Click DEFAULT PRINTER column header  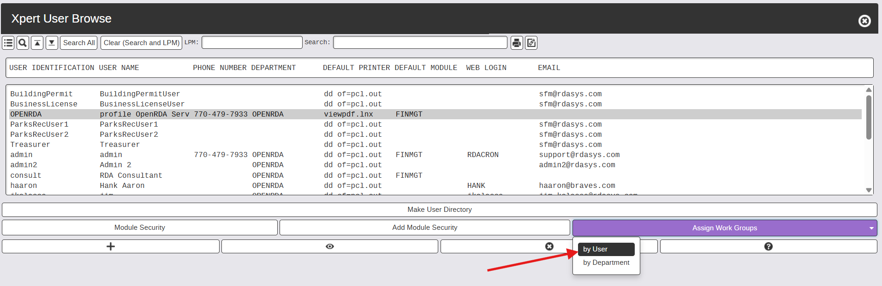tap(357, 68)
